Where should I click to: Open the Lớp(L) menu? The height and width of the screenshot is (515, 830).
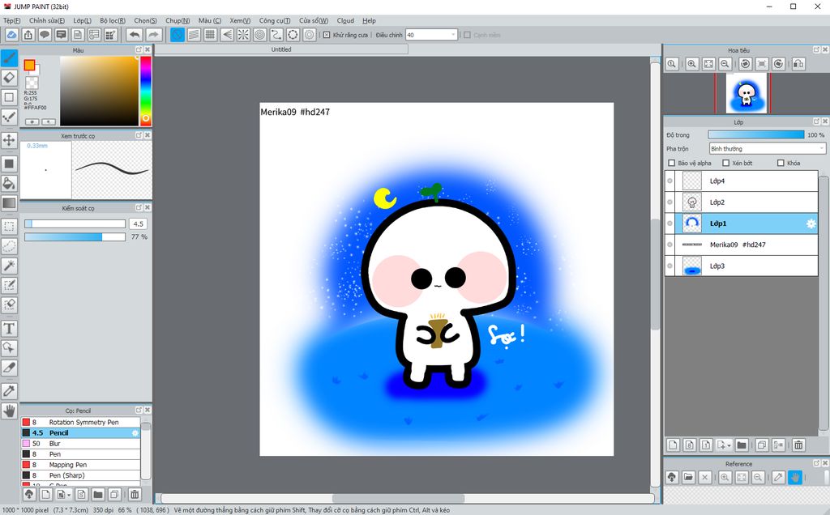coord(82,20)
